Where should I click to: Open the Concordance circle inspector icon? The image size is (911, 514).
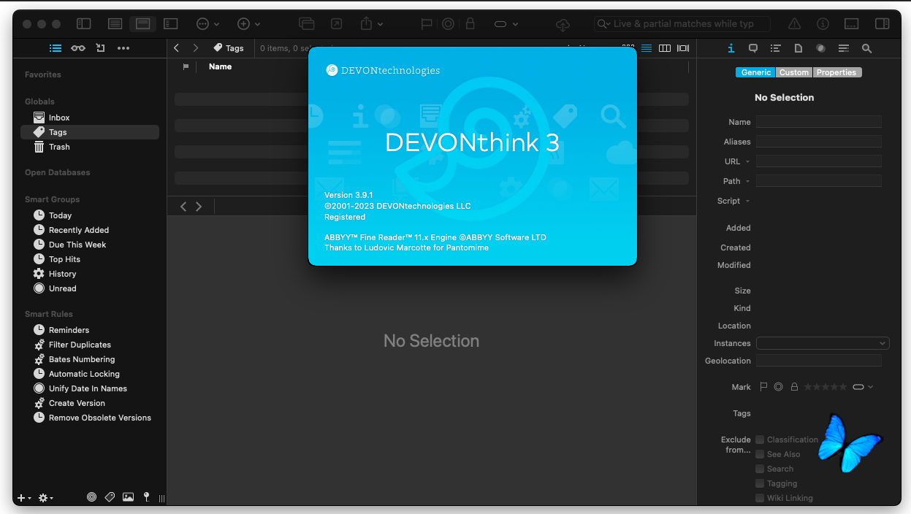coord(821,48)
